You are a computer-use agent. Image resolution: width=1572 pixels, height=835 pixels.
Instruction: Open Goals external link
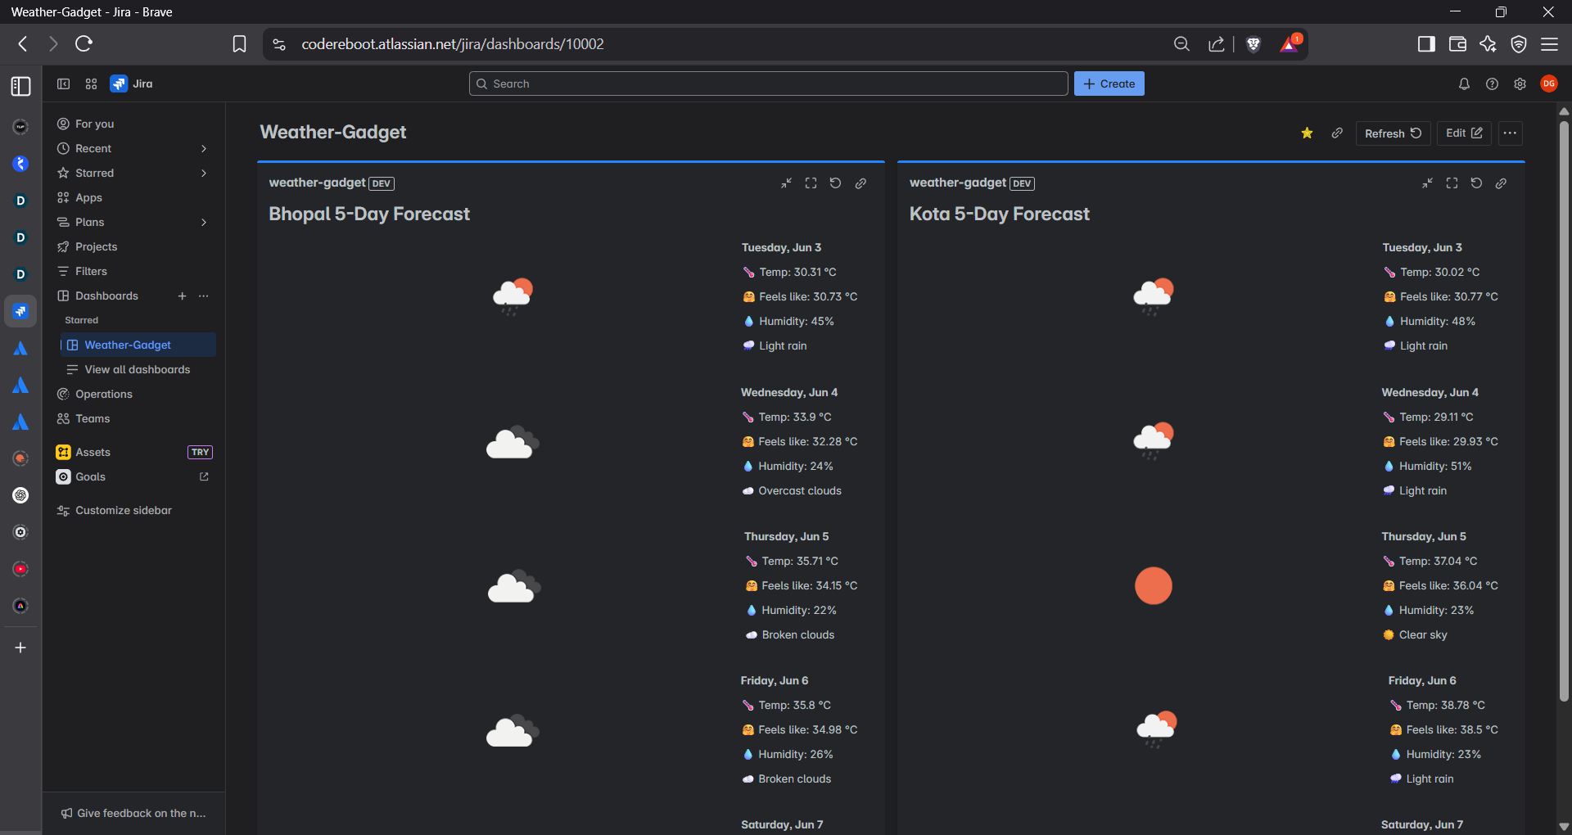coord(133,476)
